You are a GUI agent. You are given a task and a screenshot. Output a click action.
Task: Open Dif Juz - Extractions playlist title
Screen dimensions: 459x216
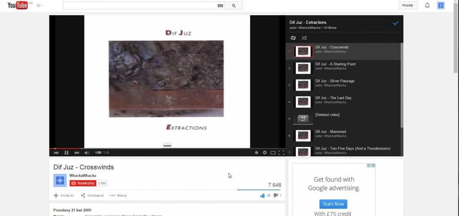[308, 22]
